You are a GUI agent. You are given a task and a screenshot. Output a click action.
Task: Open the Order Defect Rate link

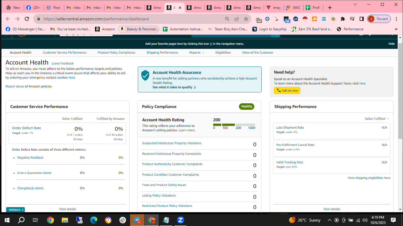(x=27, y=128)
